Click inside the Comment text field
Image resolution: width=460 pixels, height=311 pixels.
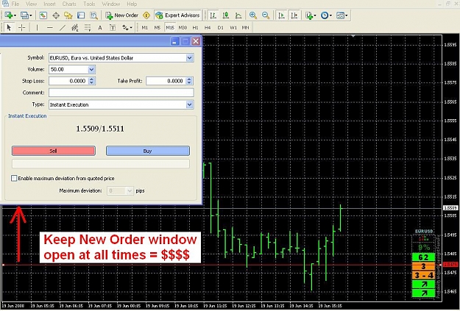pyautogui.click(x=121, y=93)
